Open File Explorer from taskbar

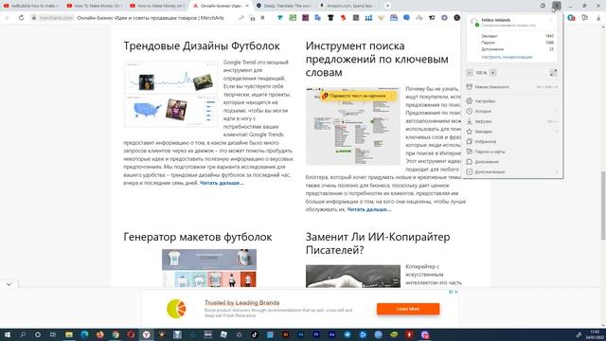(x=69, y=334)
